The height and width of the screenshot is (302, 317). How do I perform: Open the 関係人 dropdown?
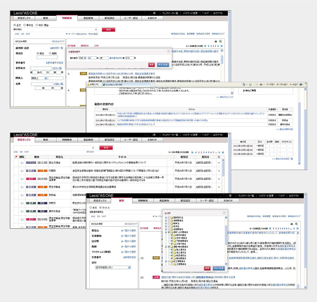39,78
